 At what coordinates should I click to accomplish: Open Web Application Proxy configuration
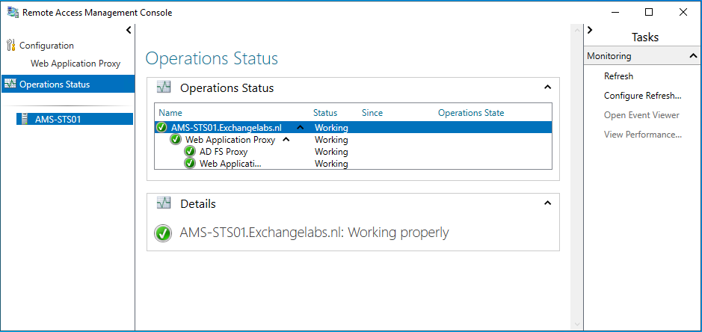[75, 64]
